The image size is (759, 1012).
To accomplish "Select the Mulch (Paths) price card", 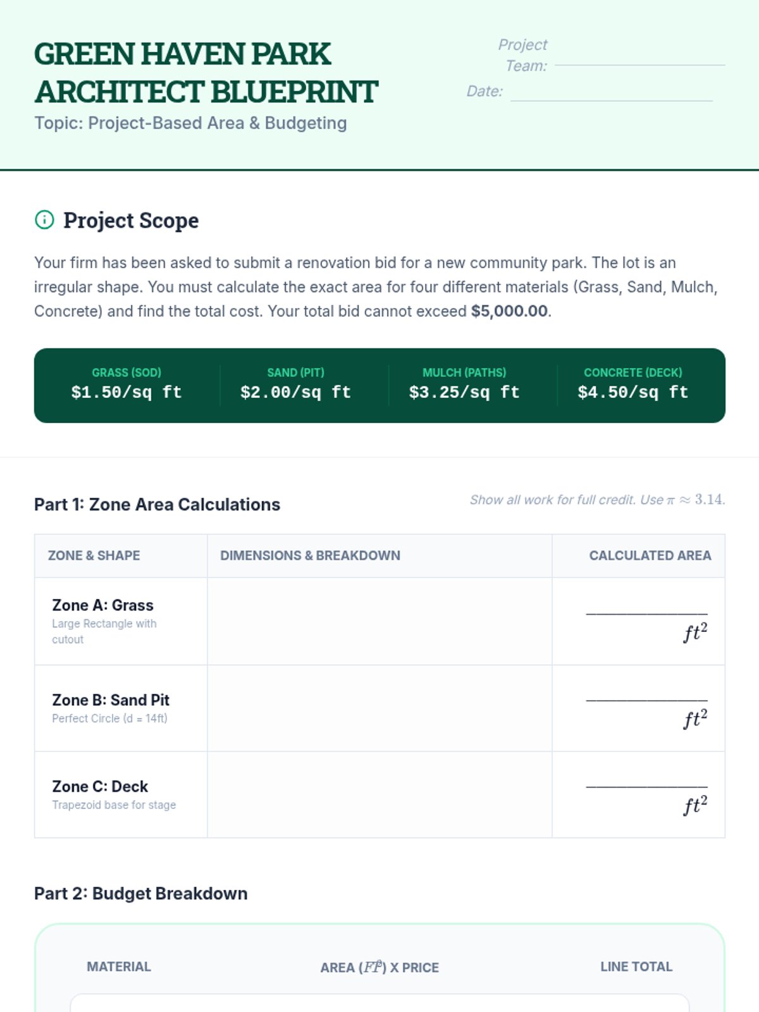I will [464, 385].
